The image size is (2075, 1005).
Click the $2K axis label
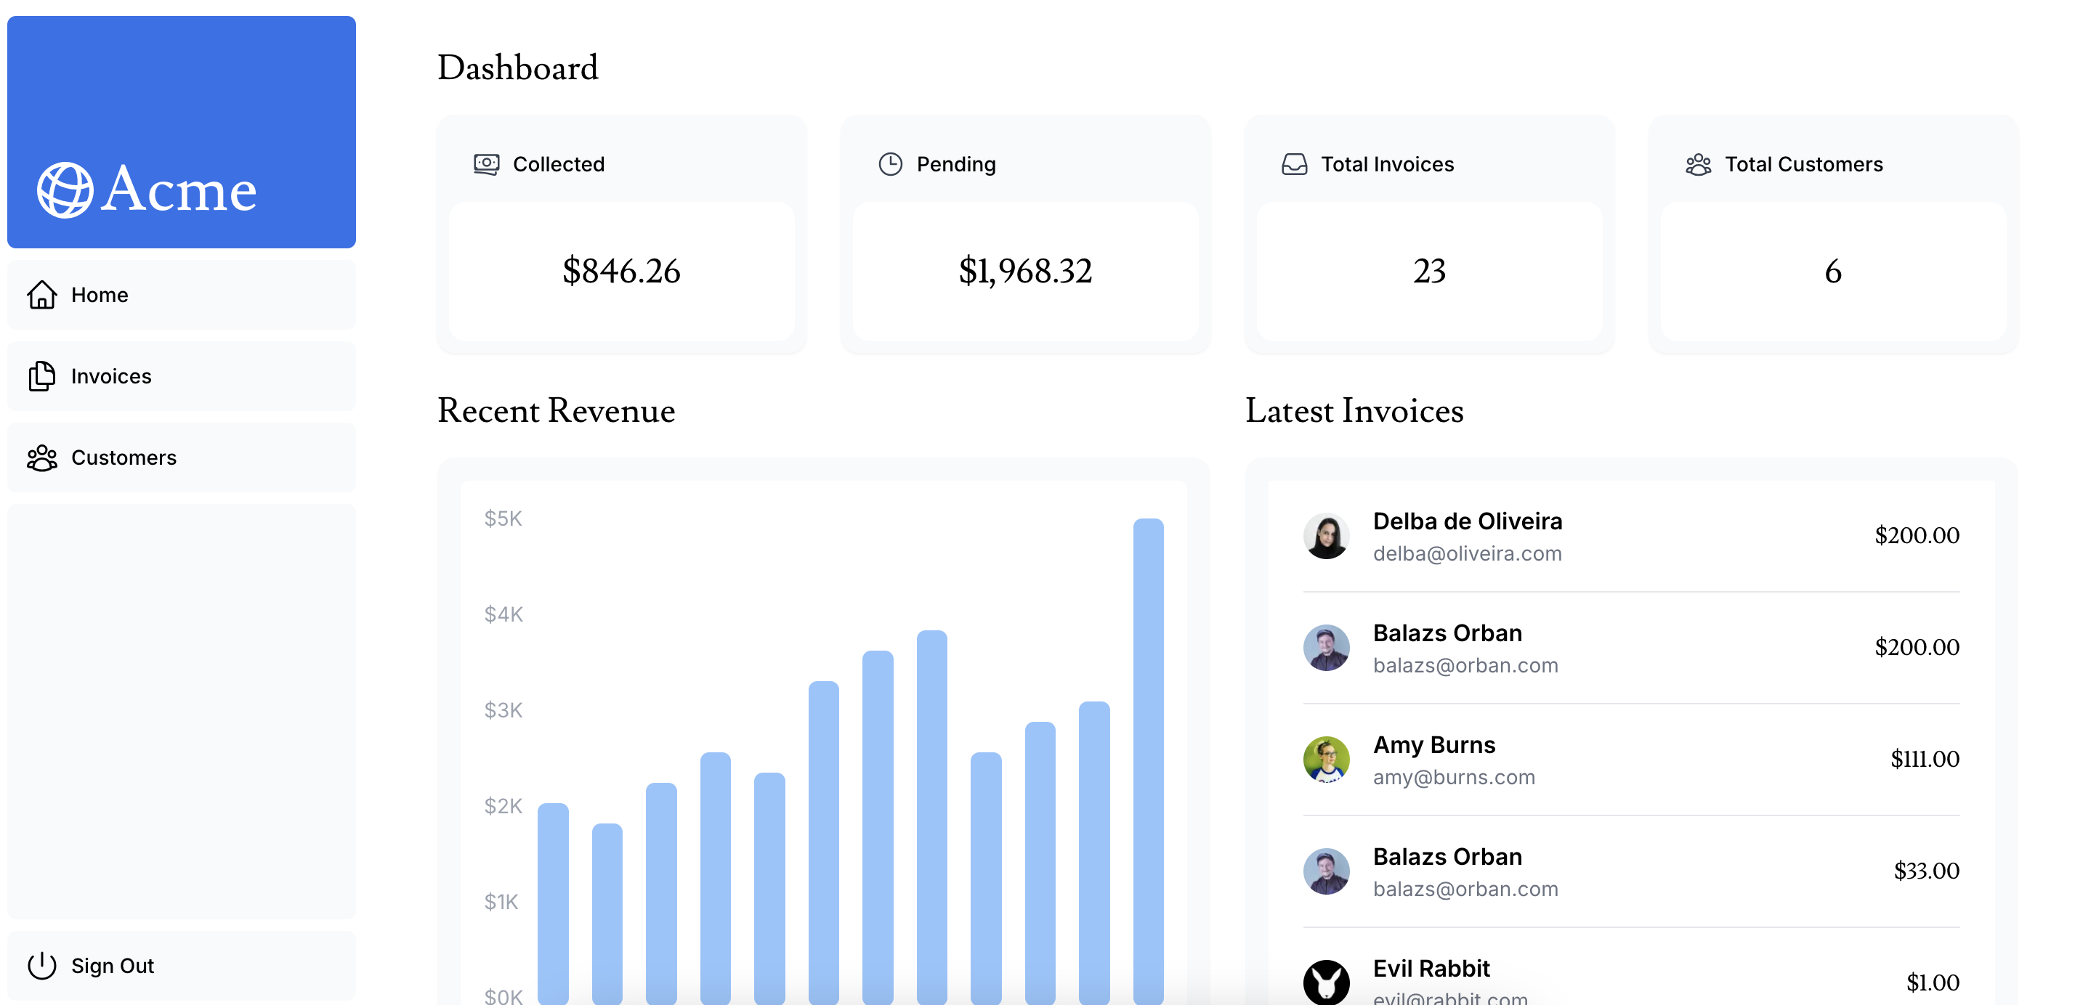coord(503,806)
